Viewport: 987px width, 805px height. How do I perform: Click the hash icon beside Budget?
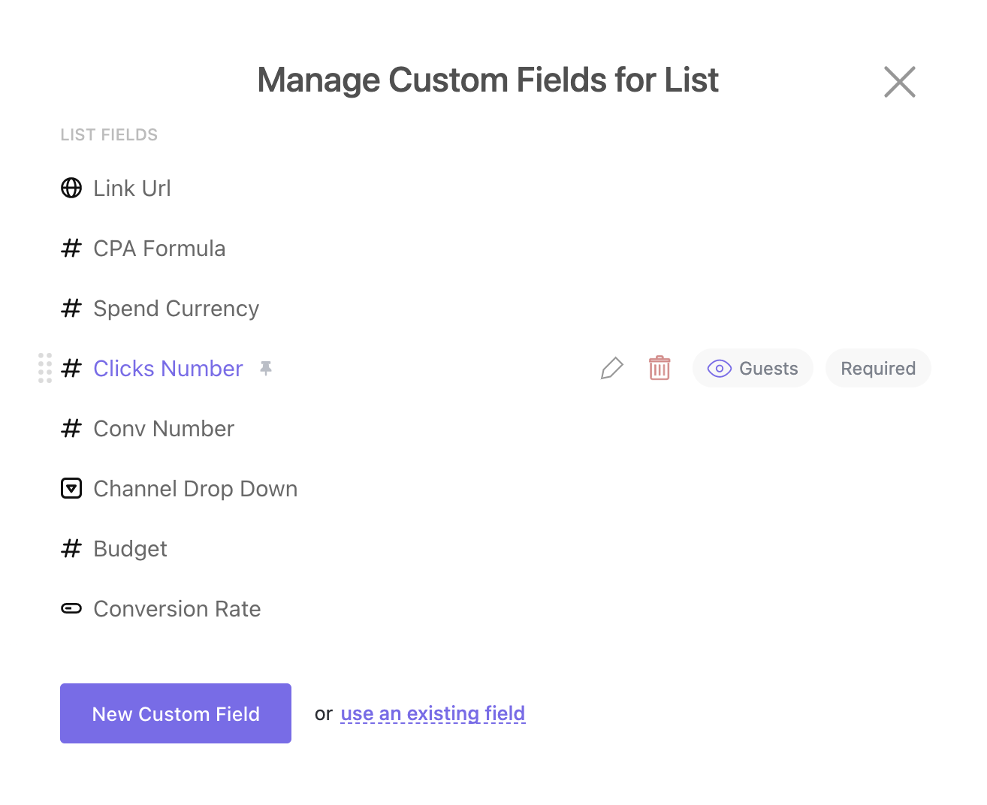coord(71,549)
